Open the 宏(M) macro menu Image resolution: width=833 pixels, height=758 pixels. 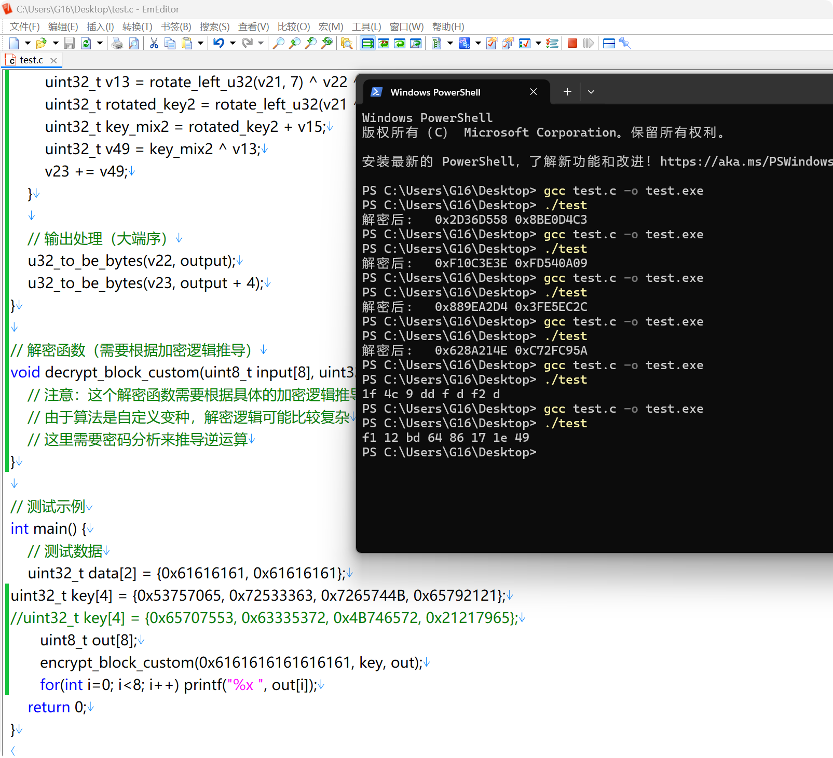click(331, 27)
